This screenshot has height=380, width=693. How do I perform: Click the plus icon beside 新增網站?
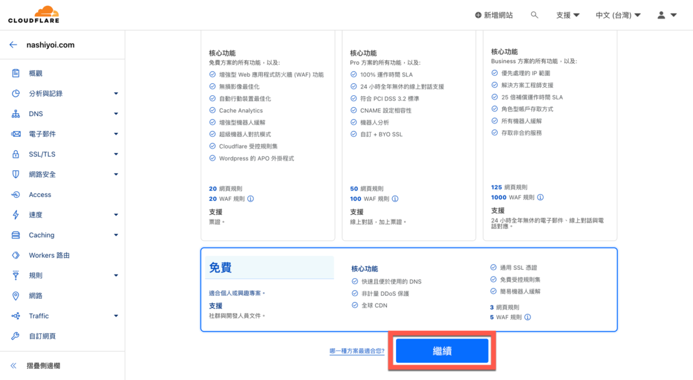coord(478,15)
